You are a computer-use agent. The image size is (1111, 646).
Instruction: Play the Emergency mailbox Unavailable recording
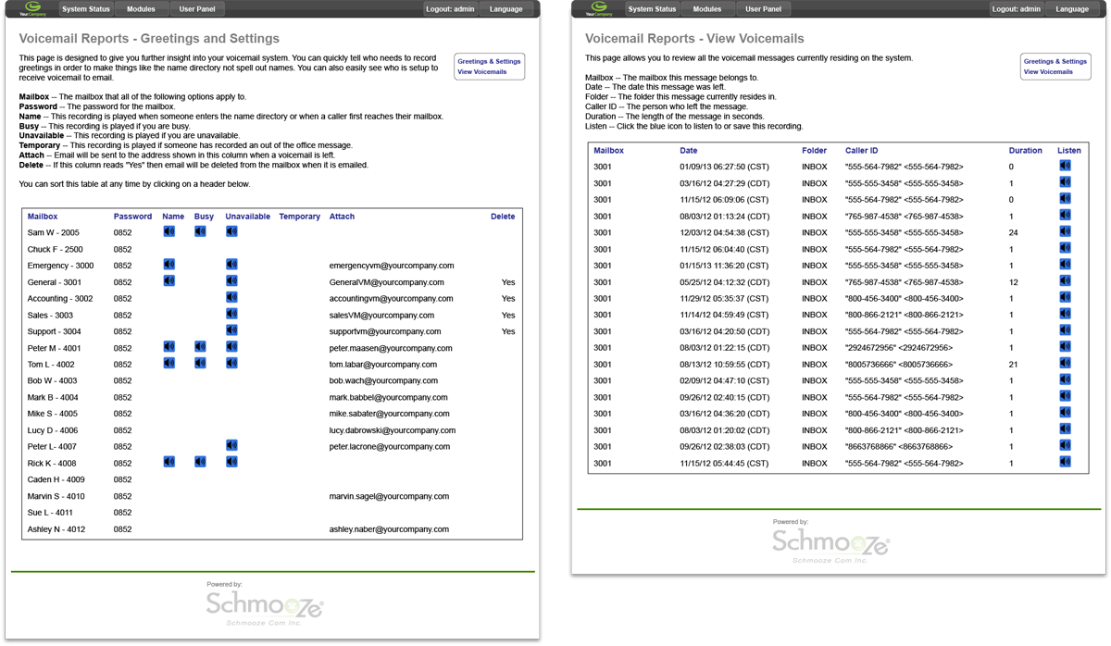pos(231,265)
